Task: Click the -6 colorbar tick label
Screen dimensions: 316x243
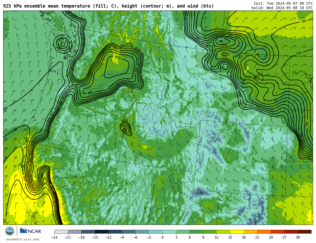Action: 135,237
